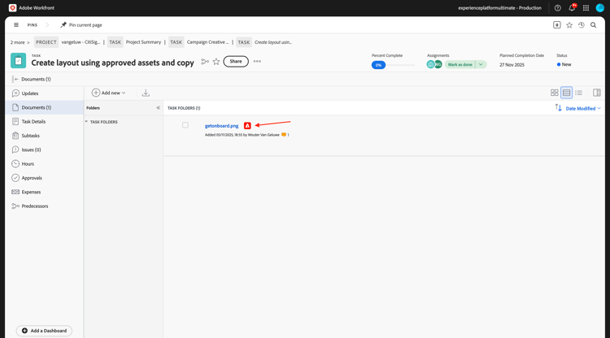Viewport: 610px width, 338px height.
Task: Switch to thumbnail grid view
Action: click(555, 93)
